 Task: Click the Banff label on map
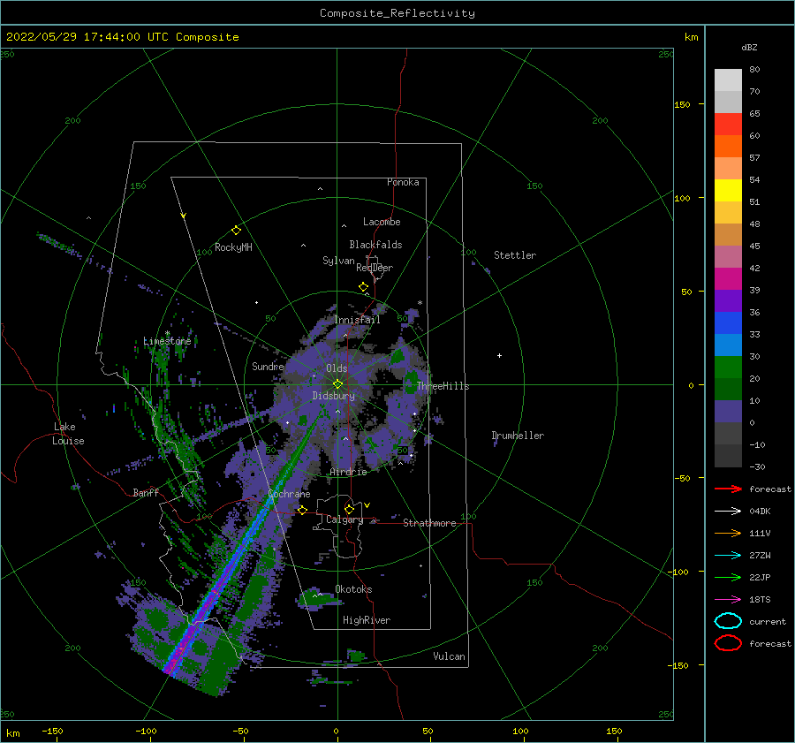tap(146, 492)
